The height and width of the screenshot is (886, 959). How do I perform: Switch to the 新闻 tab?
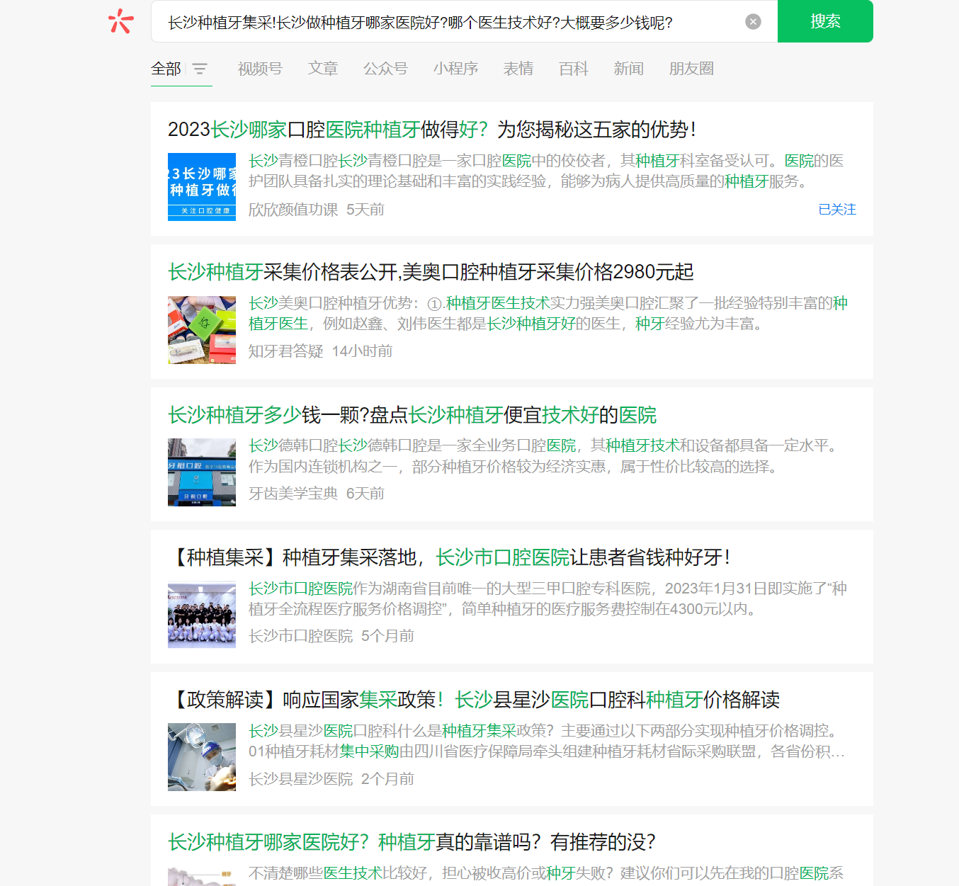pos(629,69)
